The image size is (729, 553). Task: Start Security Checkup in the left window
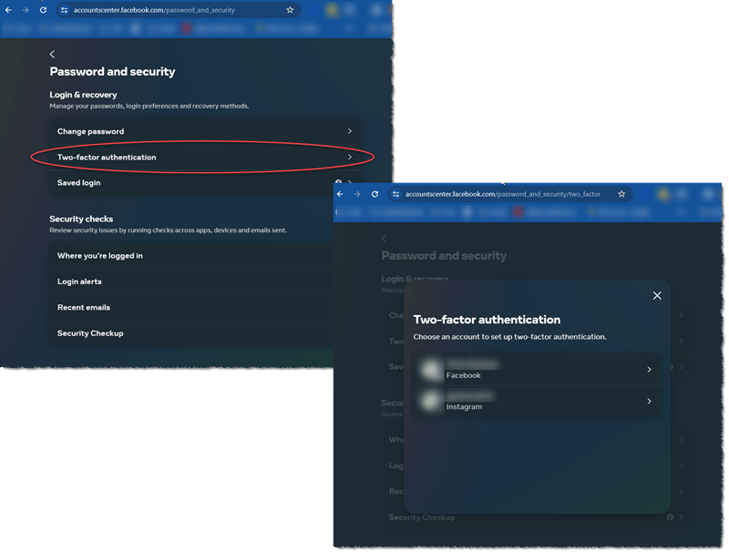[90, 333]
